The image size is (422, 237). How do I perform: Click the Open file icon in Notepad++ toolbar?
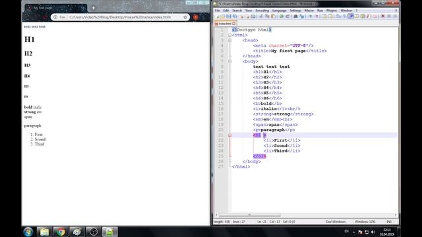click(x=223, y=16)
